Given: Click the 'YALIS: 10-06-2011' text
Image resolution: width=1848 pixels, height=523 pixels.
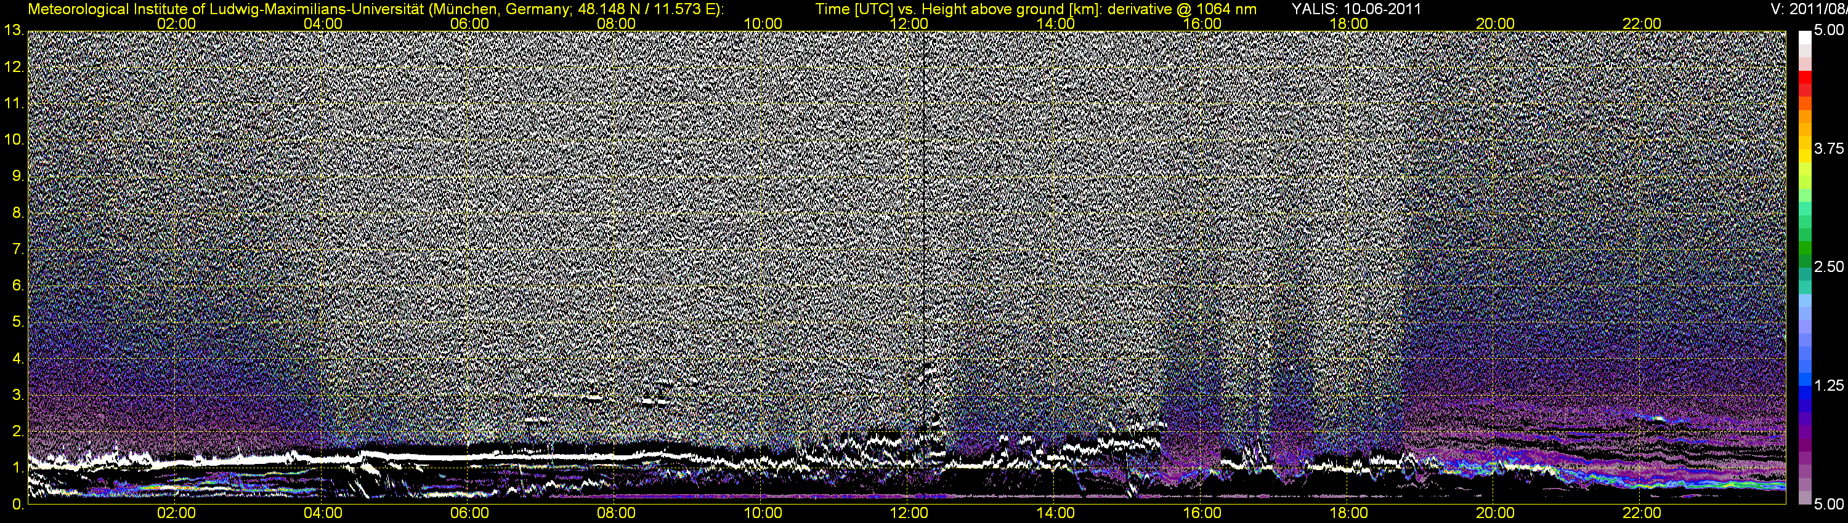Looking at the screenshot, I should point(1356,9).
